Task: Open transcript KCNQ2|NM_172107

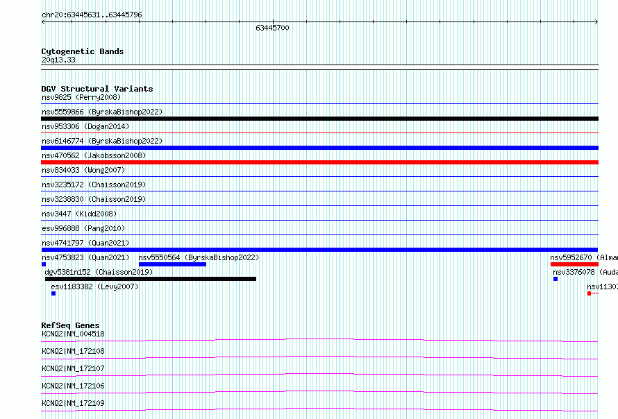Action: click(74, 368)
